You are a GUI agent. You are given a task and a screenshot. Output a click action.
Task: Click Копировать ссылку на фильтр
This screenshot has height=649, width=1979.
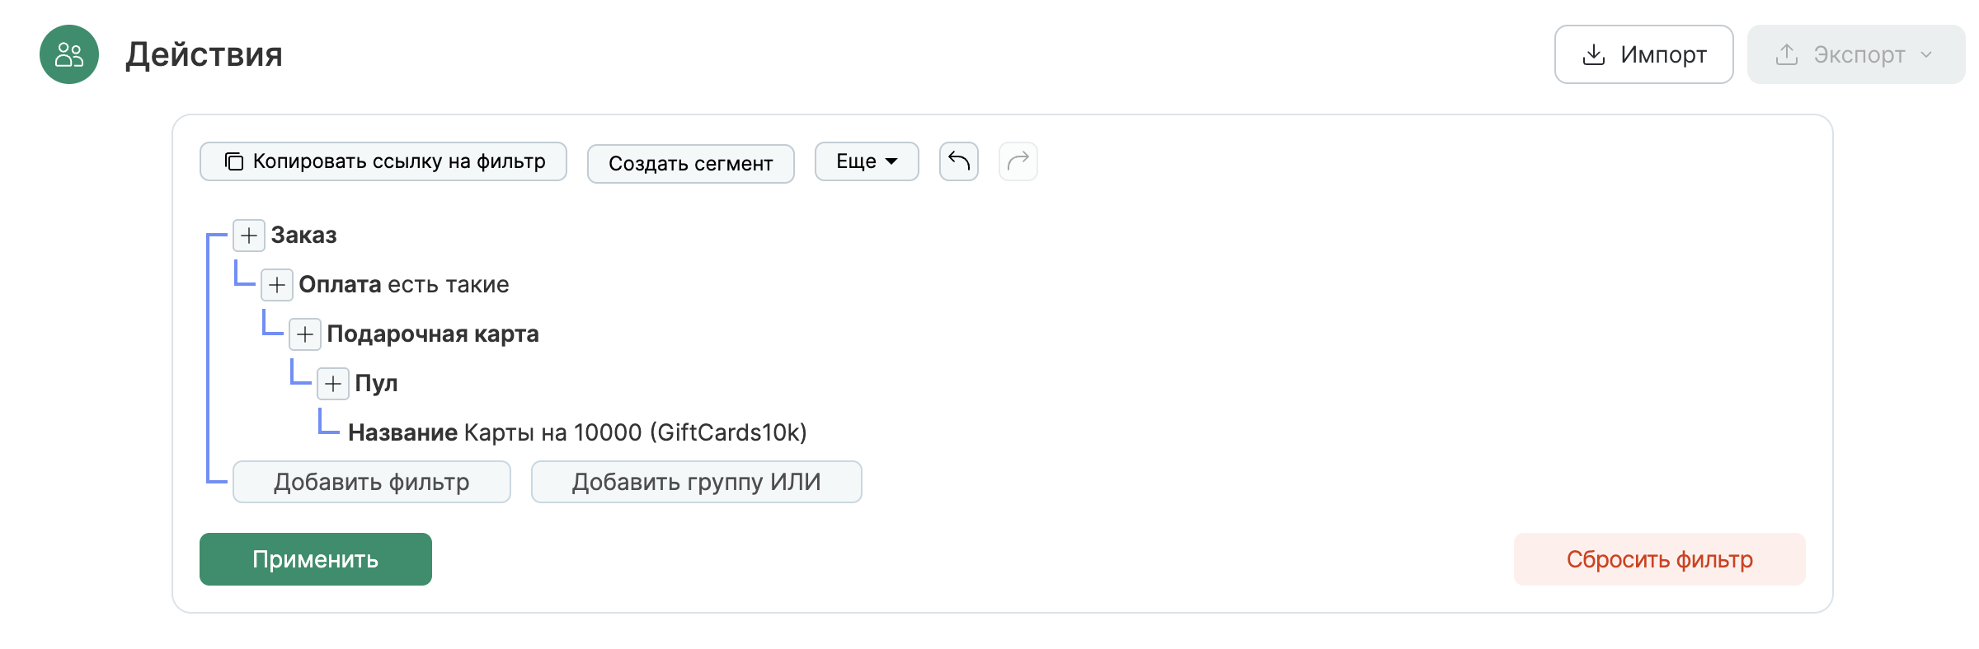pos(383,161)
